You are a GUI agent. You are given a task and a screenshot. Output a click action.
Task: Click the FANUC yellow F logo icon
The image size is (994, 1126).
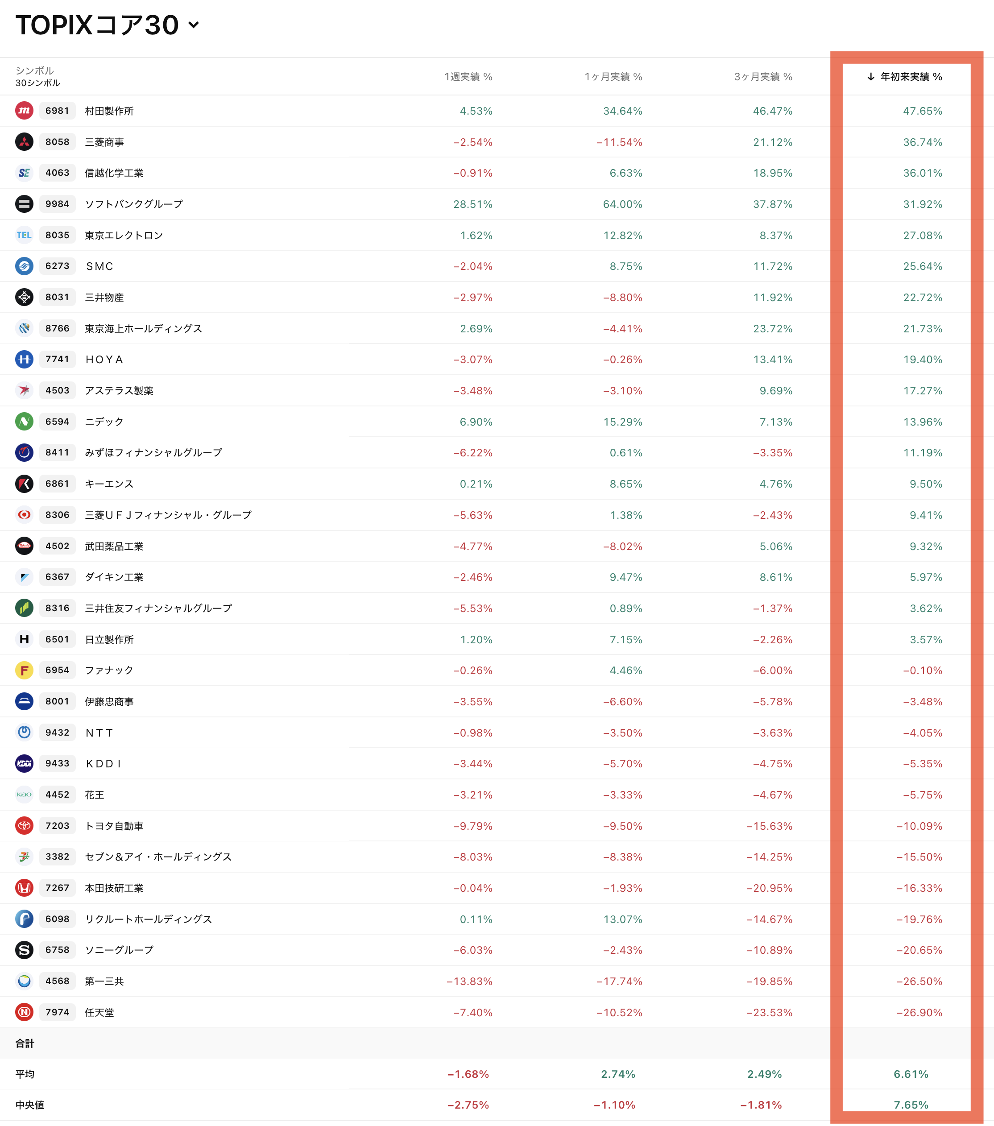(x=24, y=671)
